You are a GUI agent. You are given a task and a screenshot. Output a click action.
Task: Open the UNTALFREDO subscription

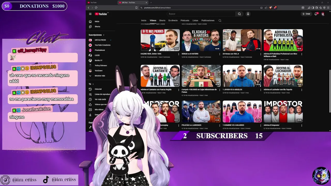(100, 40)
